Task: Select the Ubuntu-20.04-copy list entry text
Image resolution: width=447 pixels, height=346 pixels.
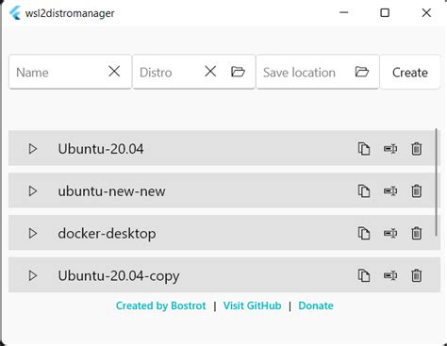Action: pyautogui.click(x=119, y=276)
